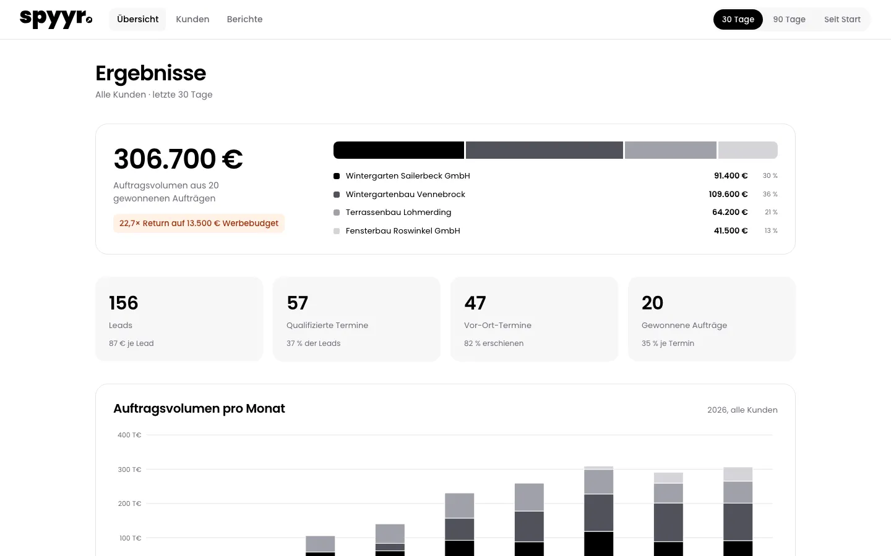The image size is (891, 556).
Task: Go to the Berichte tab
Action: tap(244, 19)
